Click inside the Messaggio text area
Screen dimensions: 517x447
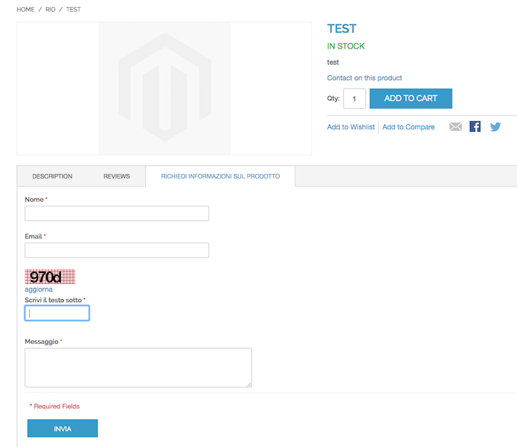pos(138,367)
